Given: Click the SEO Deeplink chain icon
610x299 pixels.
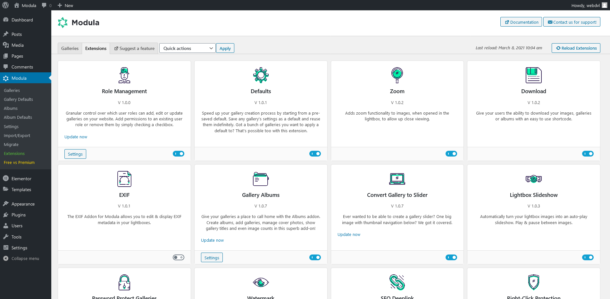Looking at the screenshot, I should pos(397,282).
